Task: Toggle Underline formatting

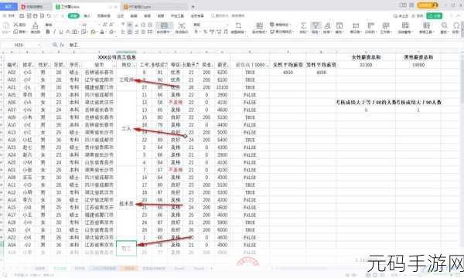Action: pos(61,32)
